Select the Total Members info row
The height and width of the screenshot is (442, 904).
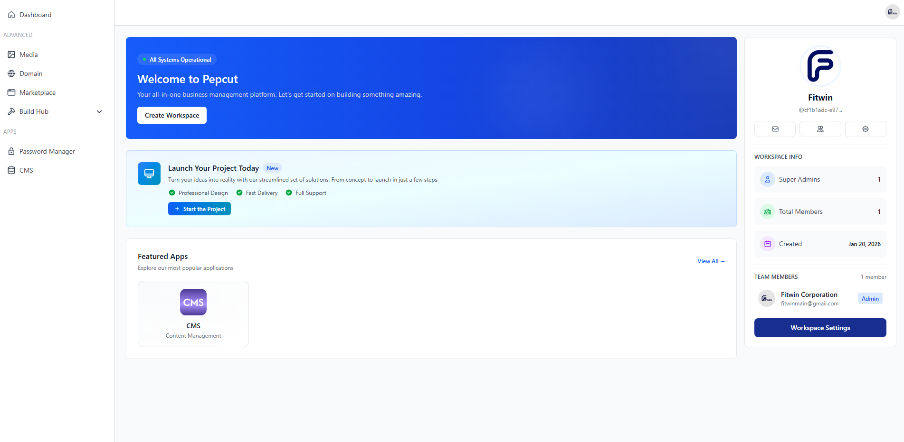[x=820, y=212]
